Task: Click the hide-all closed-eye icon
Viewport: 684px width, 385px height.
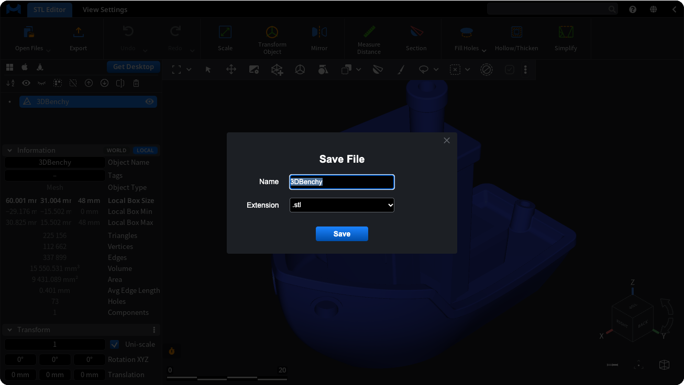Action: pyautogui.click(x=42, y=83)
